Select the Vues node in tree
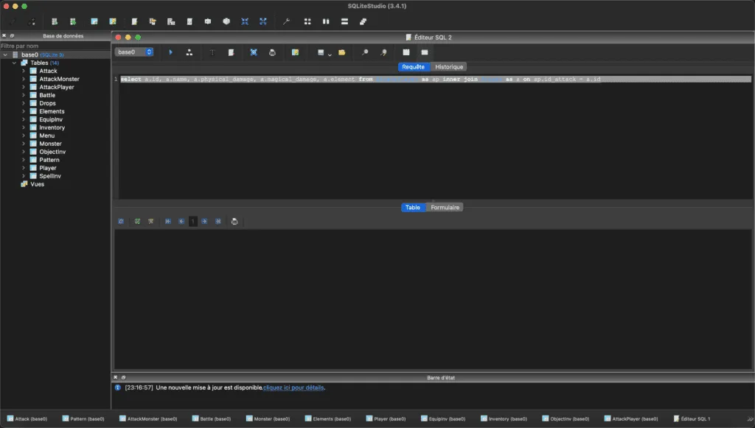 coord(37,184)
